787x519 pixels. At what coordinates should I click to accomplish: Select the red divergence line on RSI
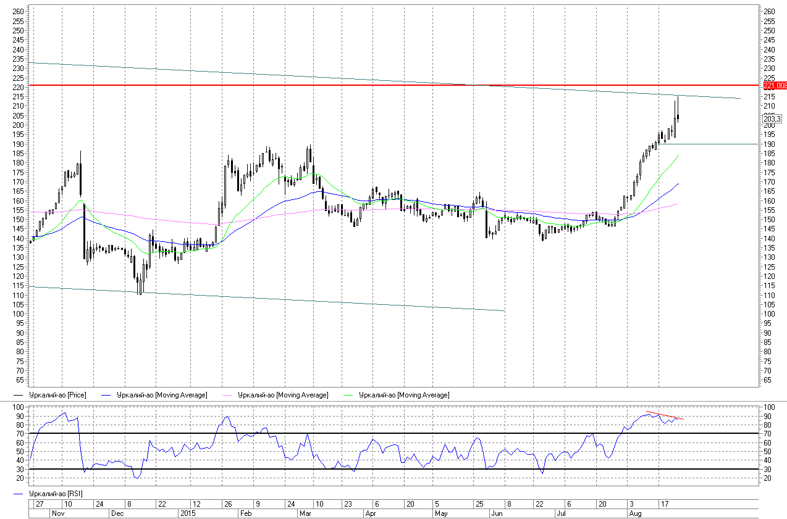click(x=665, y=415)
